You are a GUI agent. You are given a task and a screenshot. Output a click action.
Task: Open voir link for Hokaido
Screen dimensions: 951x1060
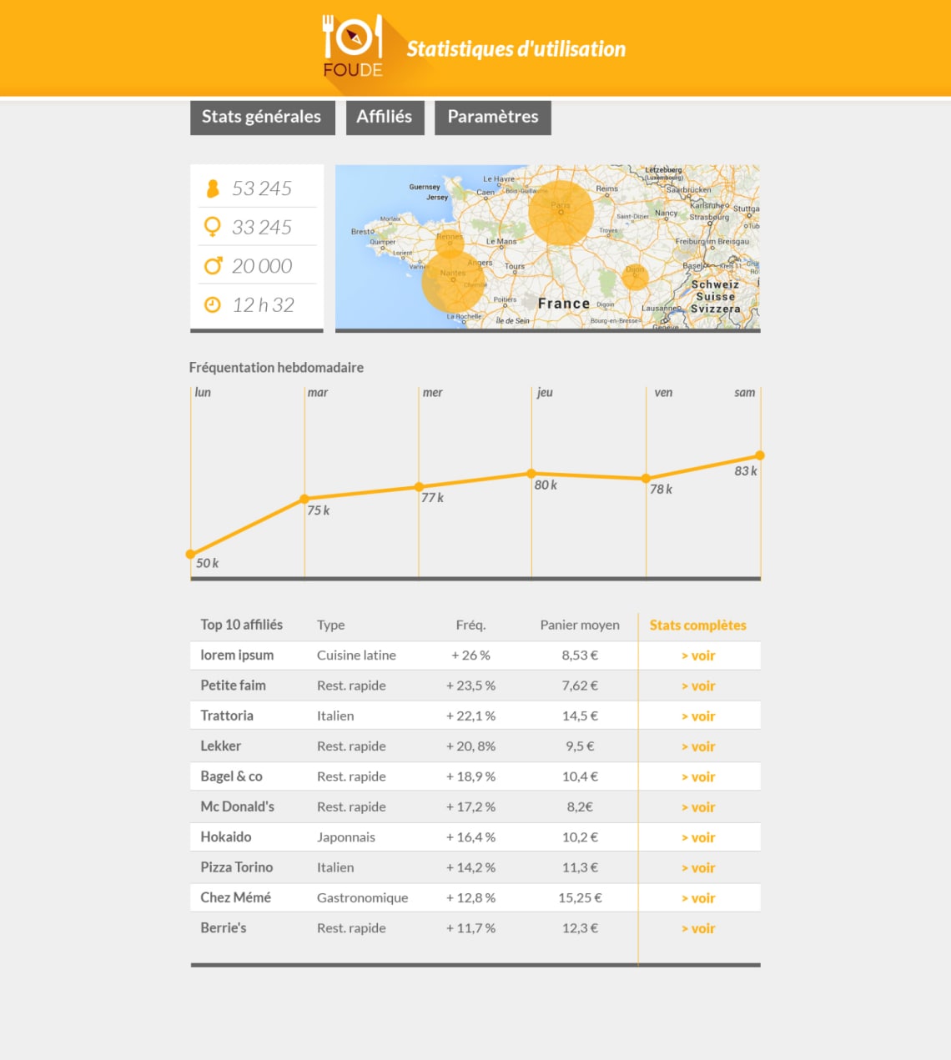pos(698,838)
